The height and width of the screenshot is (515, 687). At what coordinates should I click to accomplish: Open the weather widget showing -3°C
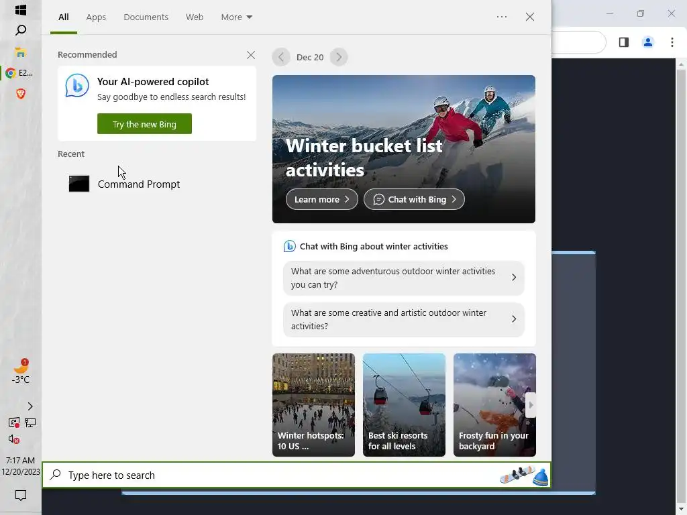click(21, 370)
